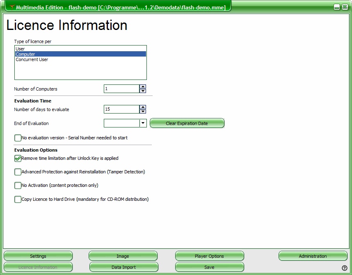Click the Save button
The image size is (352, 275).
pos(209,267)
